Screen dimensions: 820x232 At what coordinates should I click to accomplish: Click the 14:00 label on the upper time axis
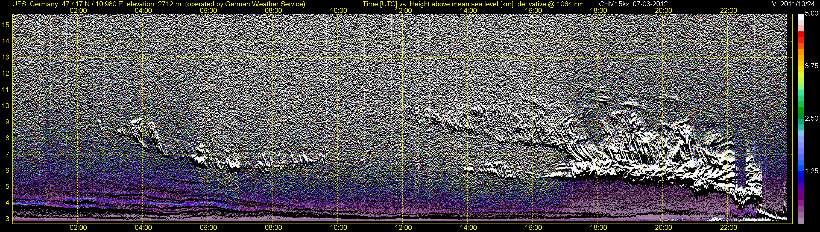468,10
